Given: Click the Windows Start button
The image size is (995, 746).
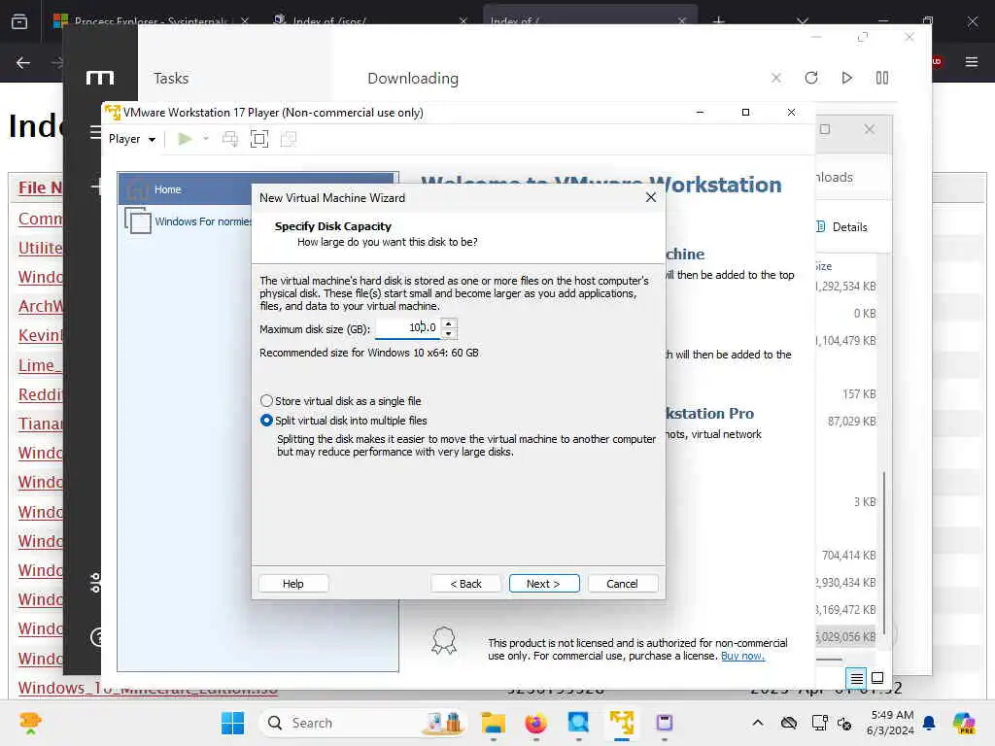Looking at the screenshot, I should (233, 723).
